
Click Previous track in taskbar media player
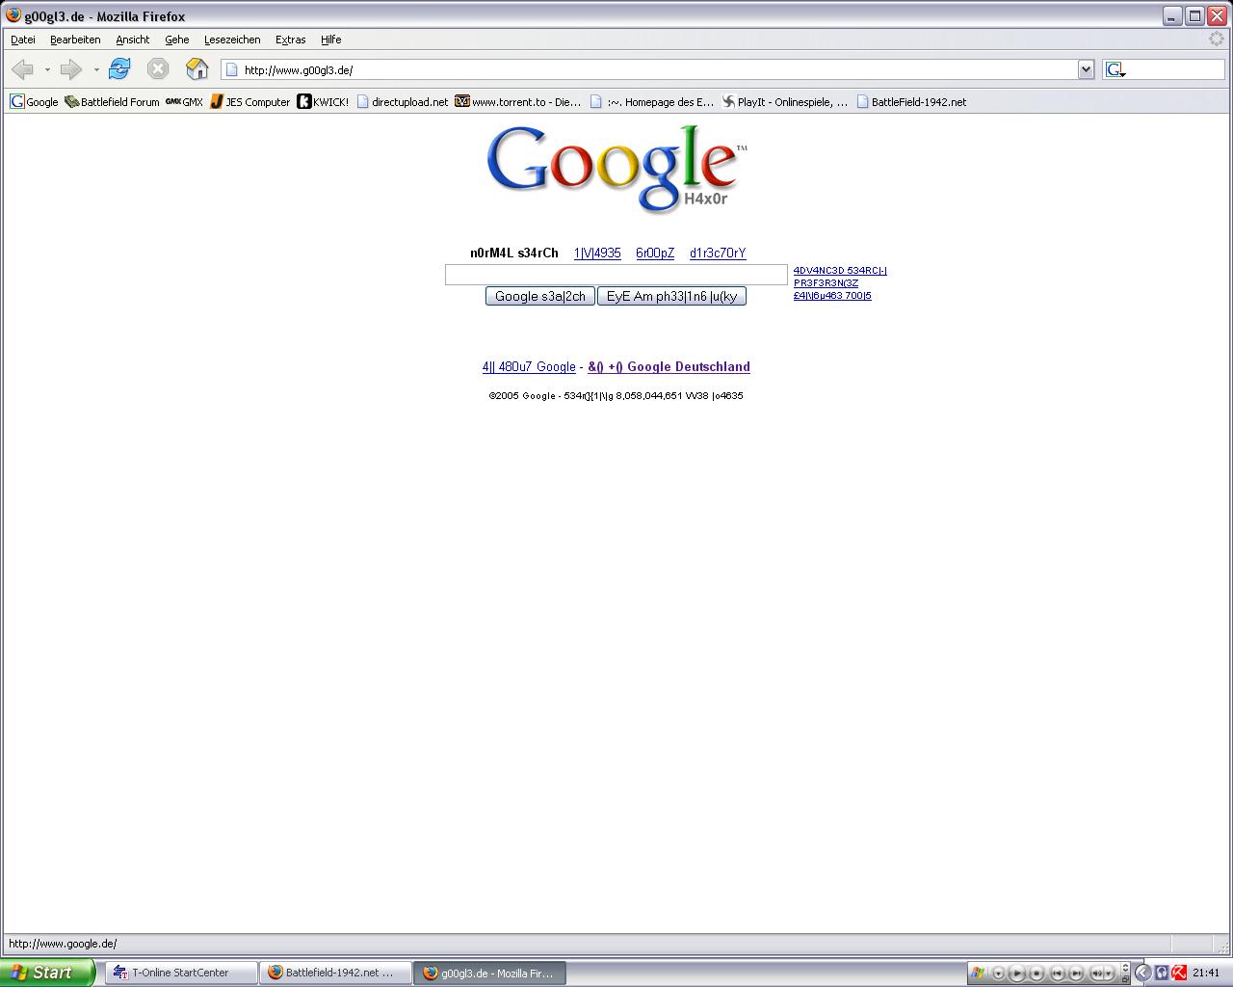tap(1057, 974)
